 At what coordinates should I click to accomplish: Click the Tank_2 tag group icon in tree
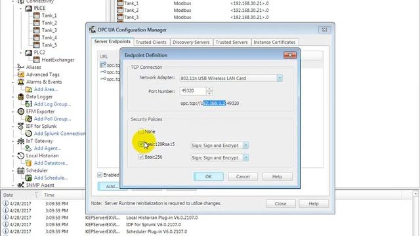click(37, 23)
